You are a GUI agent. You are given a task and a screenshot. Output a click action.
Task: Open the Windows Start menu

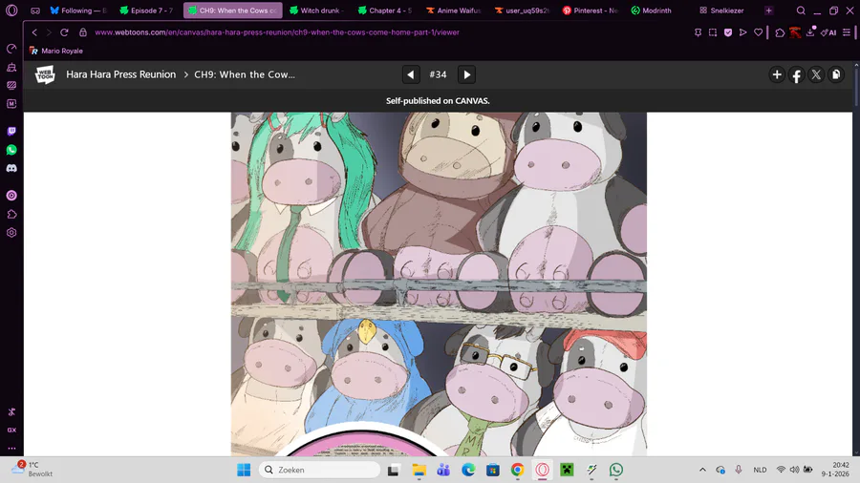[244, 470]
